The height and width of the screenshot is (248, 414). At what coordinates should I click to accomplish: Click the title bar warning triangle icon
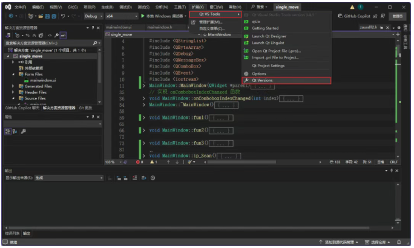coord(352,7)
